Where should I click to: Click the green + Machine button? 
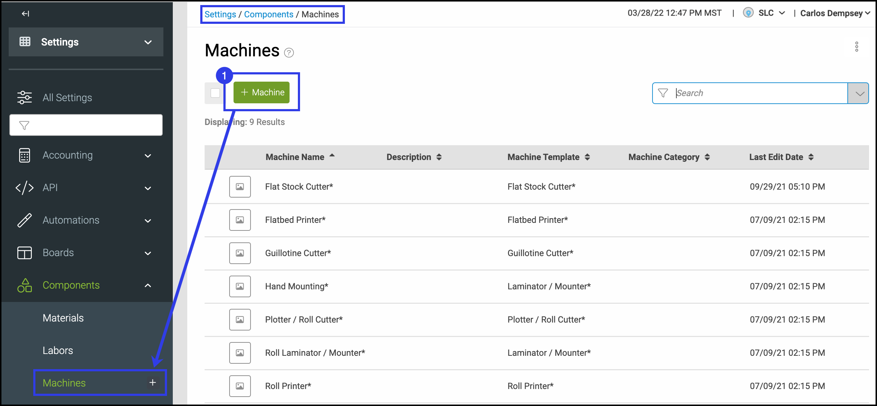262,92
